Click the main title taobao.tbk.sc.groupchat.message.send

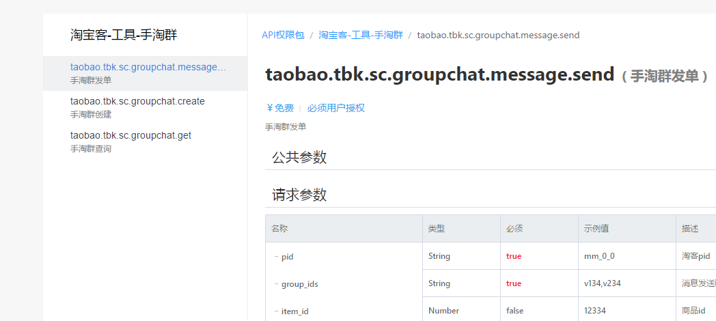pos(440,74)
